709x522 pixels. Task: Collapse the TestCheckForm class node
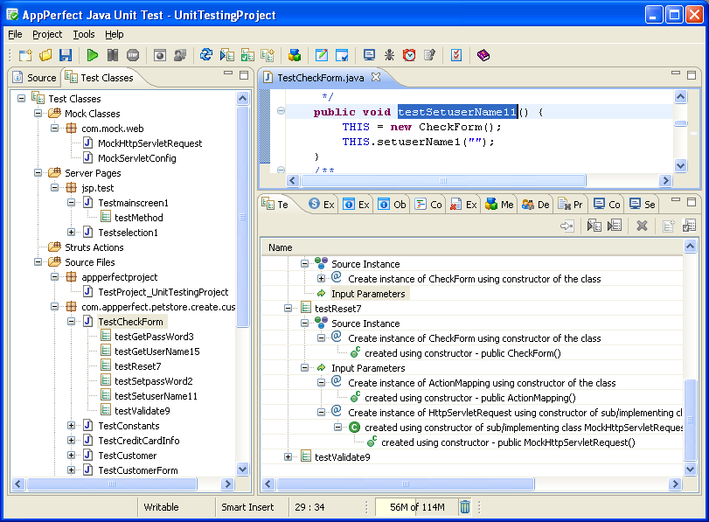pyautogui.click(x=71, y=322)
